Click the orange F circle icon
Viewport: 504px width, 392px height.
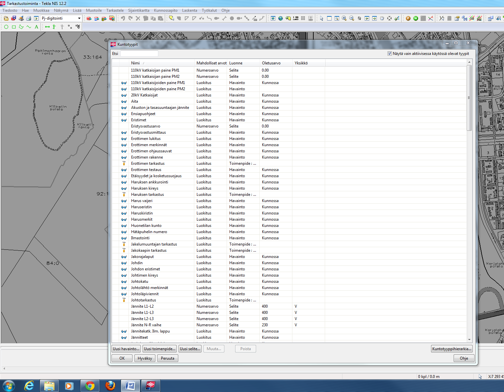tap(408, 18)
